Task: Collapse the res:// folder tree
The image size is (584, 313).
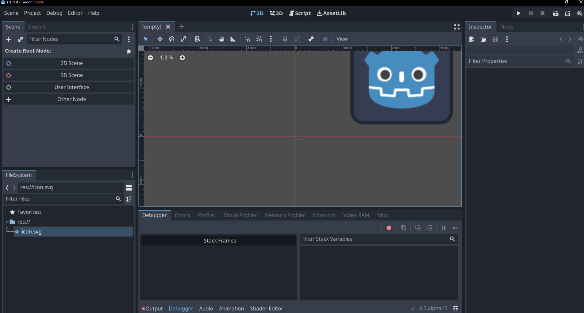Action: pos(7,222)
